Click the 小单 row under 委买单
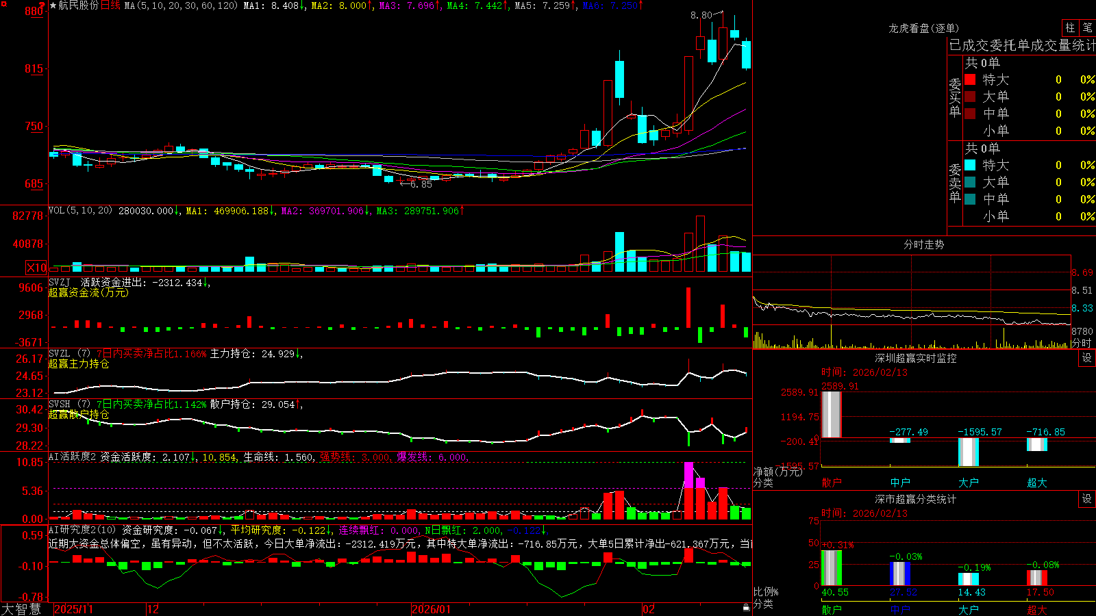The width and height of the screenshot is (1096, 616). tap(1029, 131)
